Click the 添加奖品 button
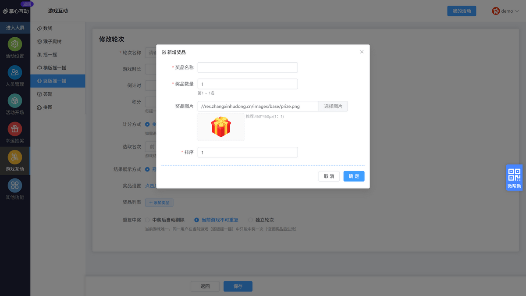Image resolution: width=526 pixels, height=296 pixels. (159, 203)
